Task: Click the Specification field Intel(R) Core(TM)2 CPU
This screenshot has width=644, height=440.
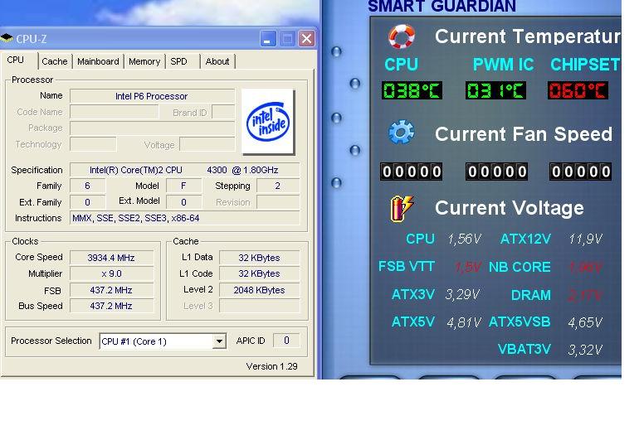Action: pyautogui.click(x=184, y=170)
